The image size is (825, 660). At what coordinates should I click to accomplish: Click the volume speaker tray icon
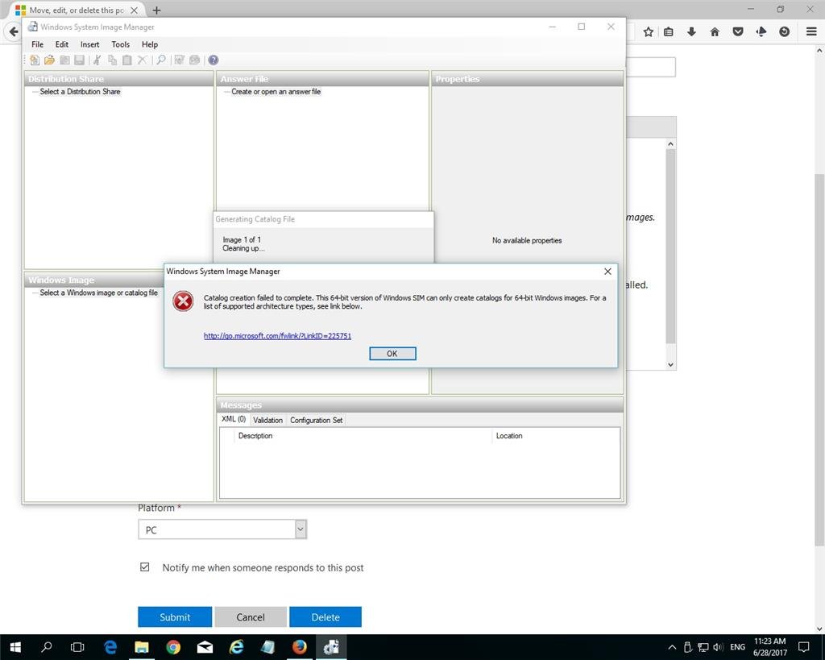718,647
